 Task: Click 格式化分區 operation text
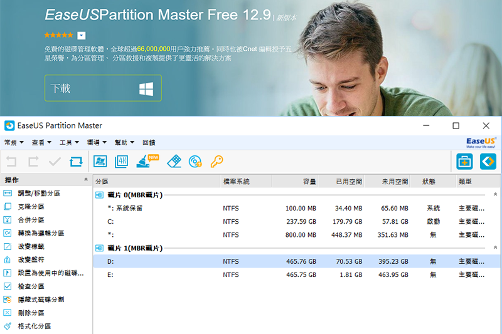[35, 326]
